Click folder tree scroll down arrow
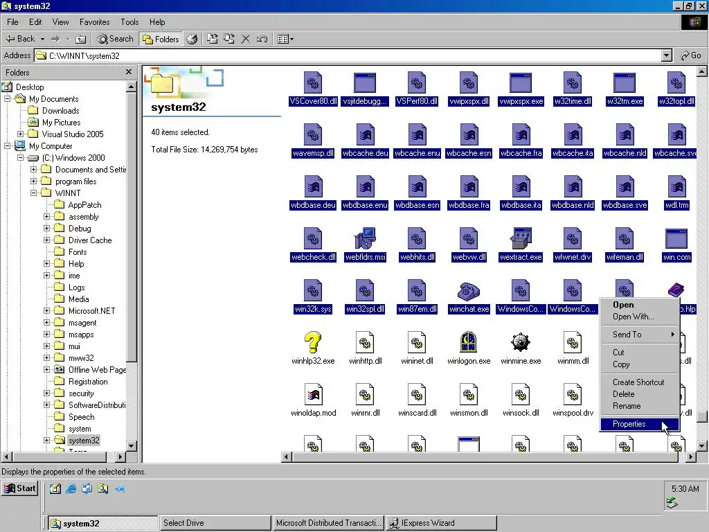709x532 pixels. pos(132,445)
